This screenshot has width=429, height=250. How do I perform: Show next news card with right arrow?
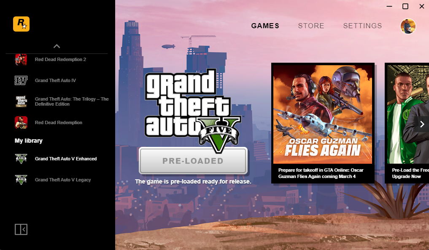click(x=421, y=125)
